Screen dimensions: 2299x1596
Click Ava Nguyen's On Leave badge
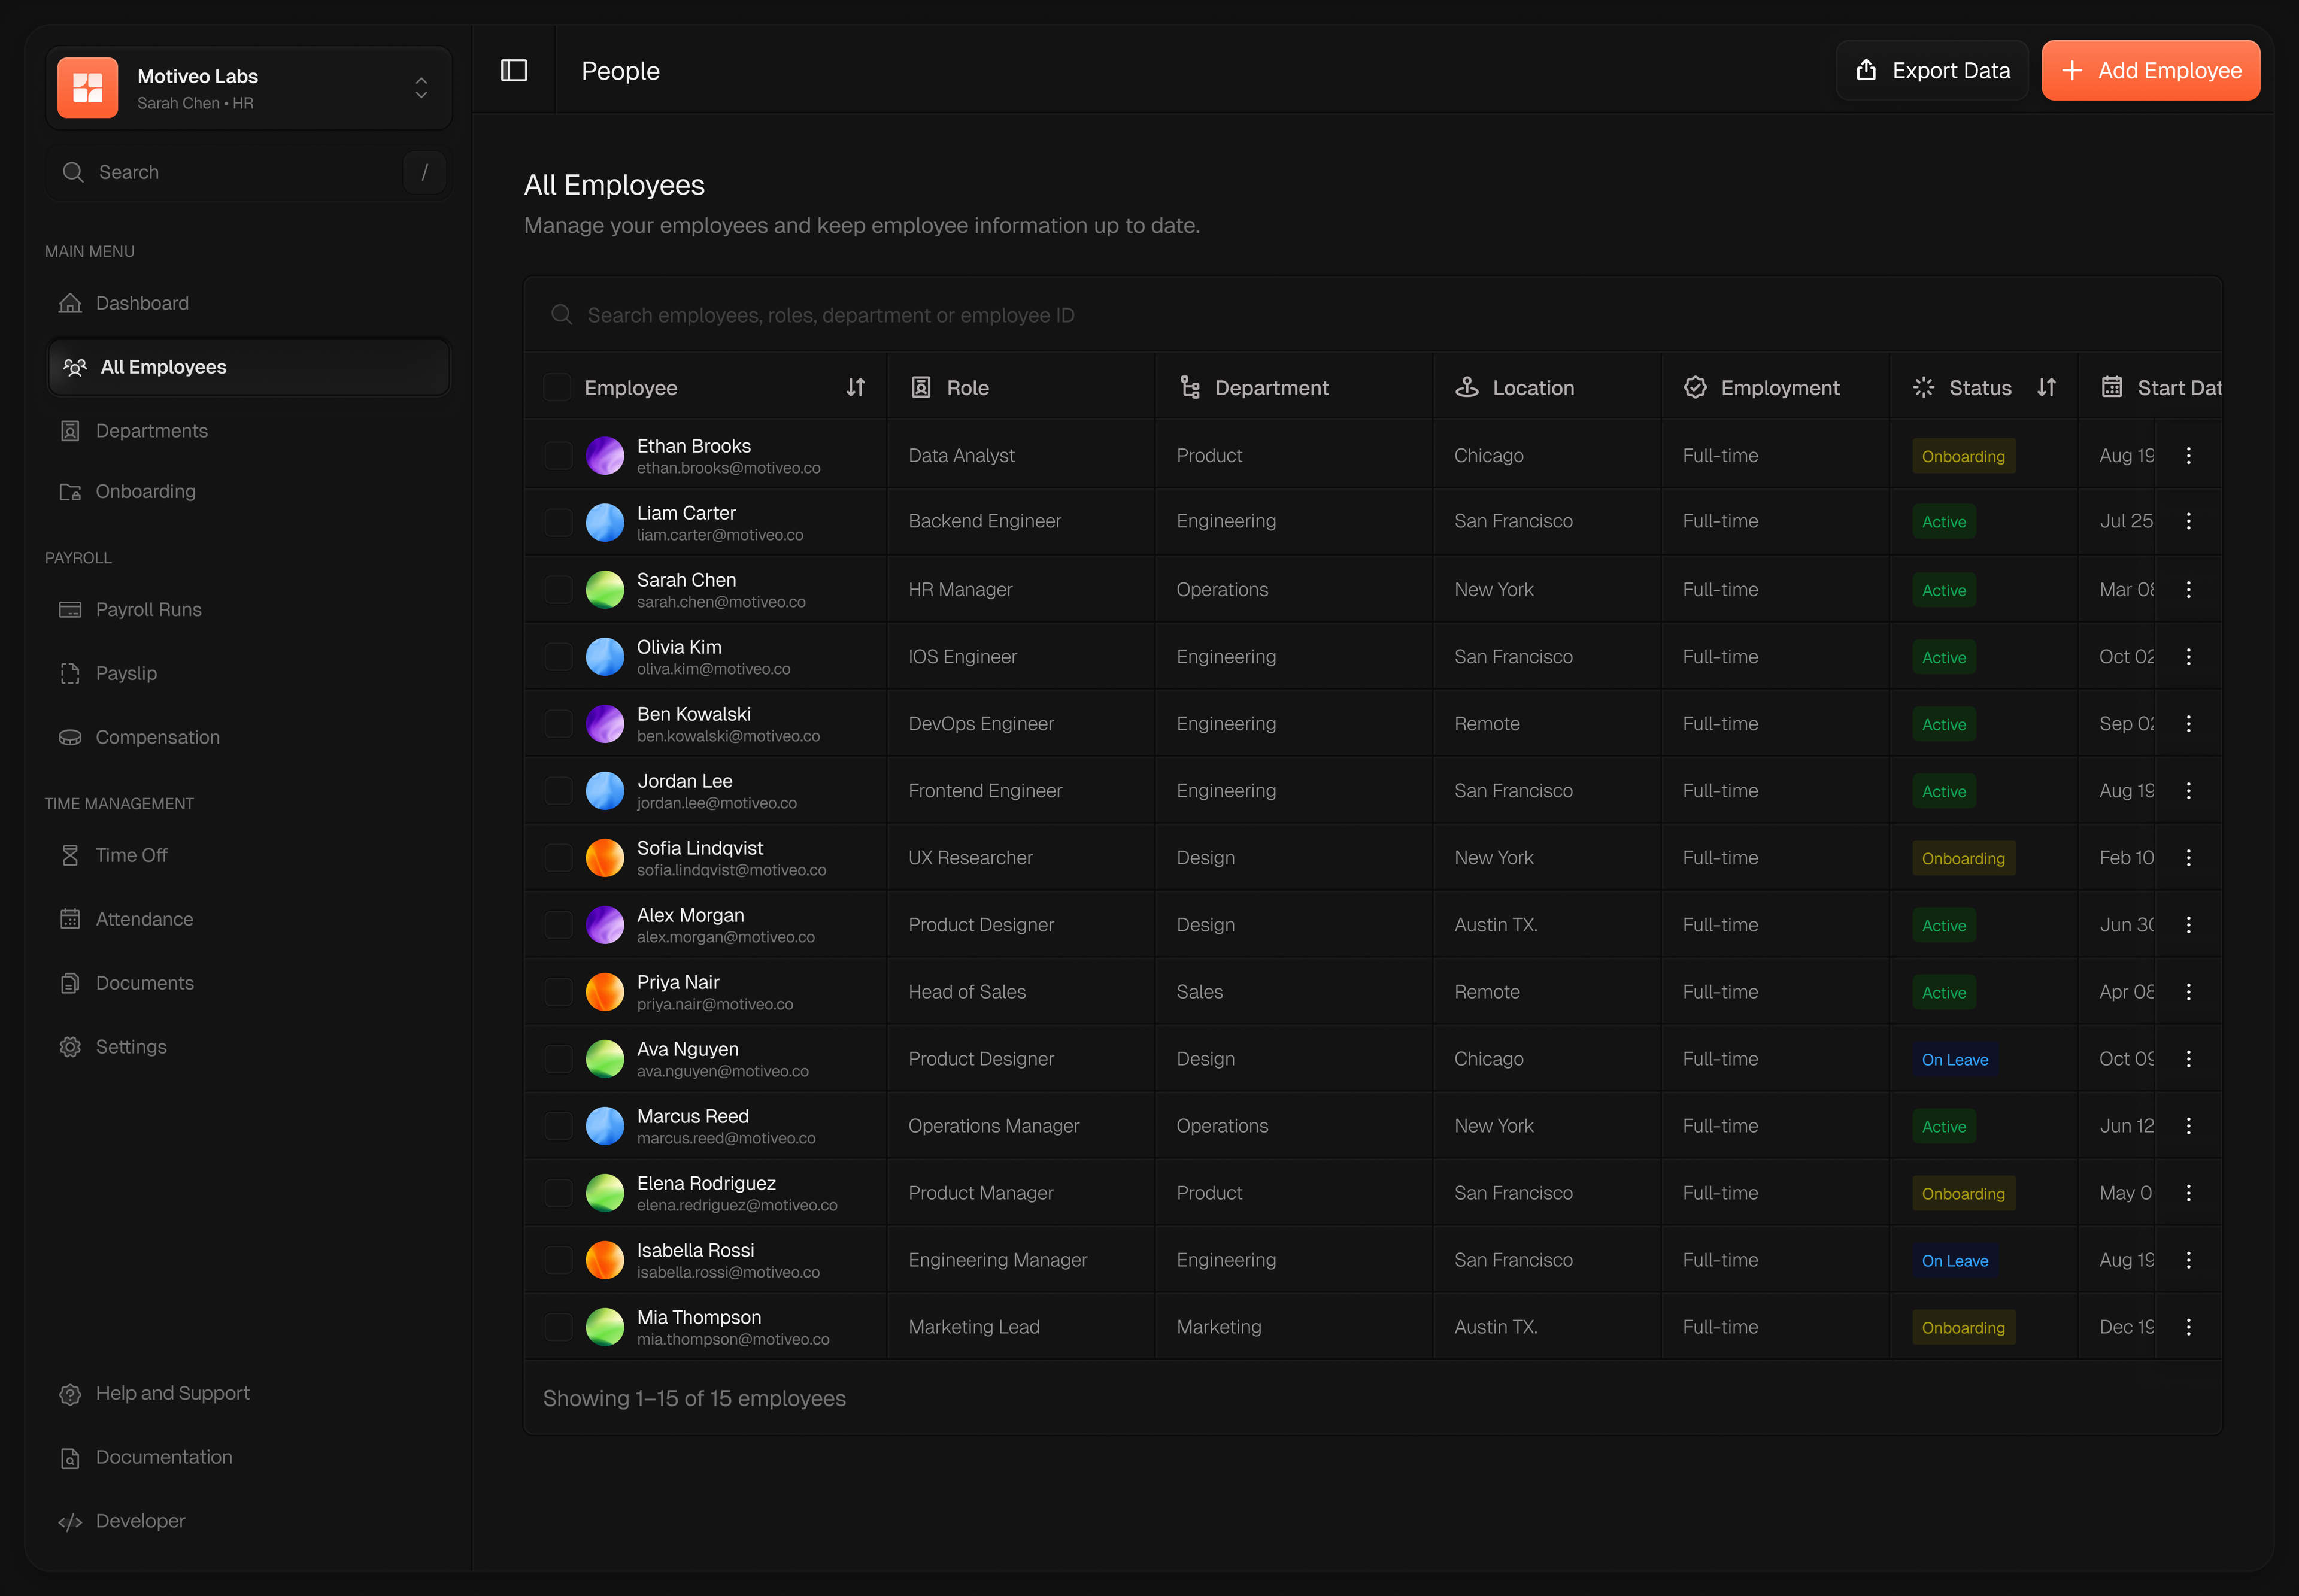coord(1954,1059)
